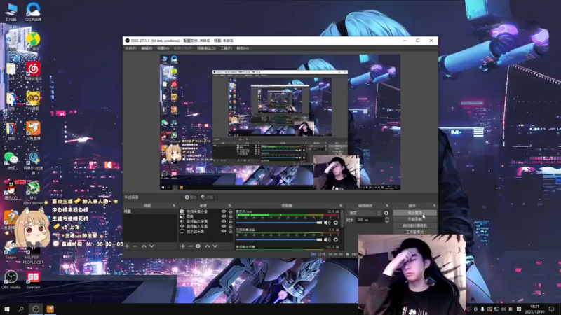
Task: Open the Windows Start menu
Action: tap(6, 309)
